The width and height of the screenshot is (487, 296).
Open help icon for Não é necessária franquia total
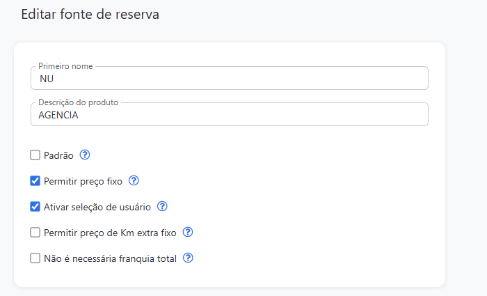coord(188,258)
